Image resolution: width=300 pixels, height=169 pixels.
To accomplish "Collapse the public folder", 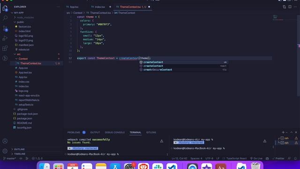I will click(20, 22).
